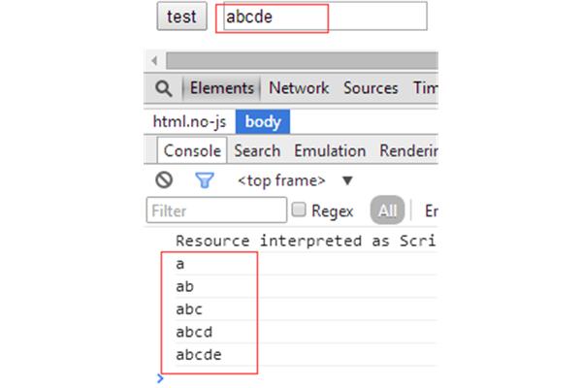Image resolution: width=582 pixels, height=388 pixels.
Task: Click the horizontal gray scrollbar
Action: (302, 60)
